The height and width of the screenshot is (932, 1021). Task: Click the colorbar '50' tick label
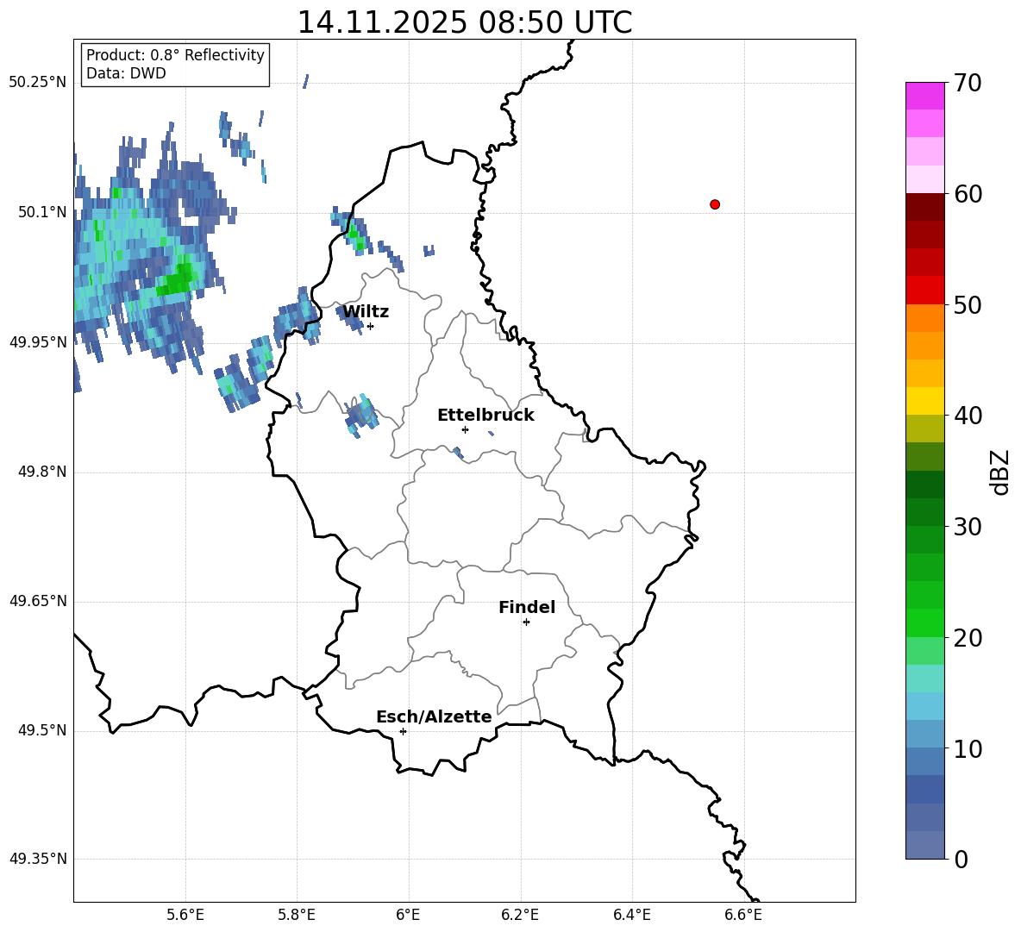point(968,305)
